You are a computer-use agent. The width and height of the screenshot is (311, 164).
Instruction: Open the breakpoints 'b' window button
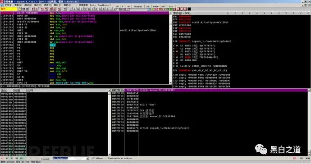click(104, 9)
